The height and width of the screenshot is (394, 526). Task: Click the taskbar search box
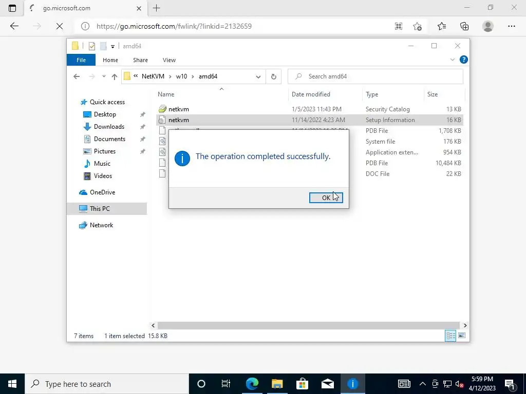pyautogui.click(x=107, y=384)
